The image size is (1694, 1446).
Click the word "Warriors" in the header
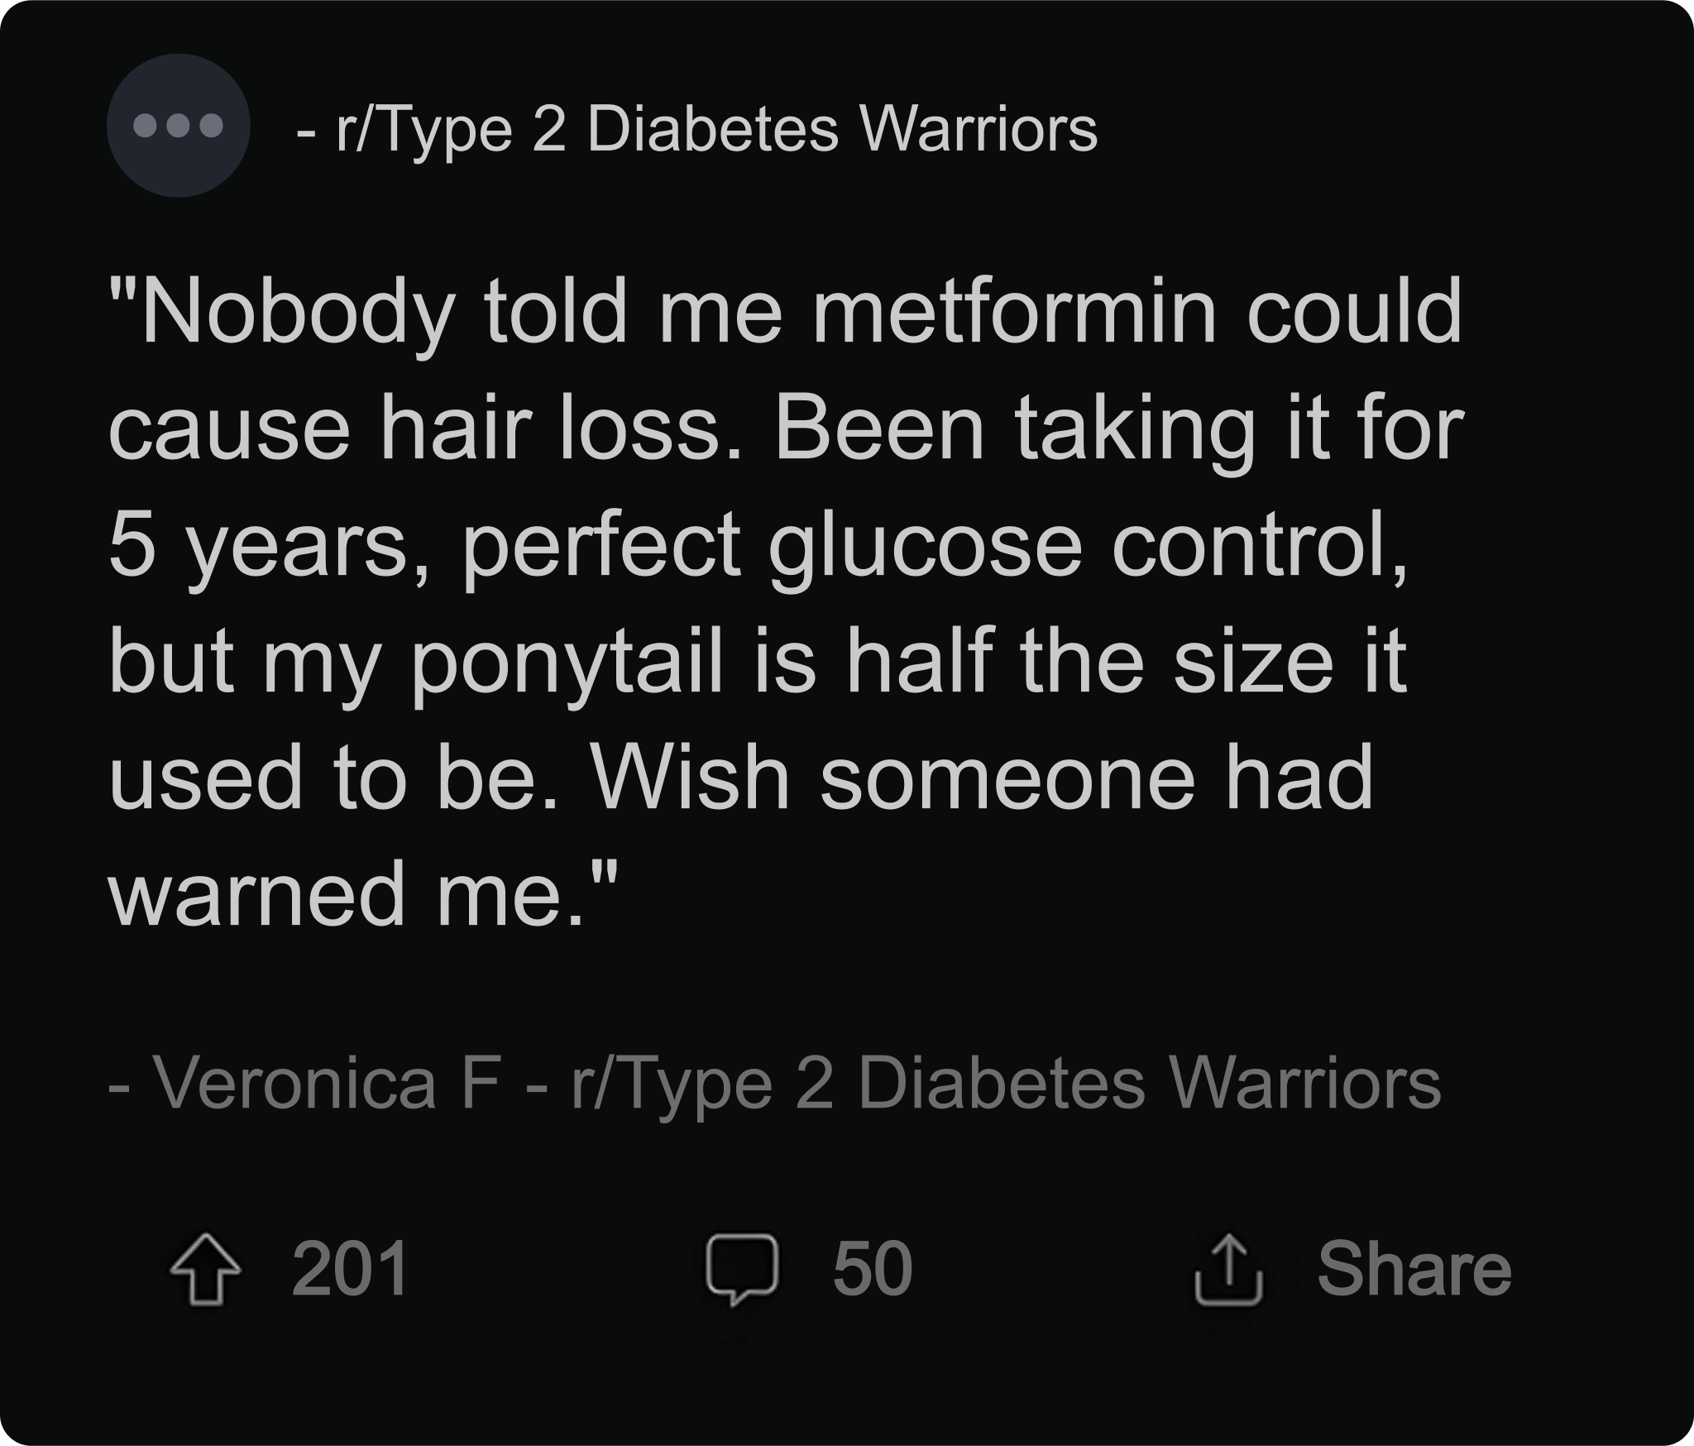click(979, 130)
